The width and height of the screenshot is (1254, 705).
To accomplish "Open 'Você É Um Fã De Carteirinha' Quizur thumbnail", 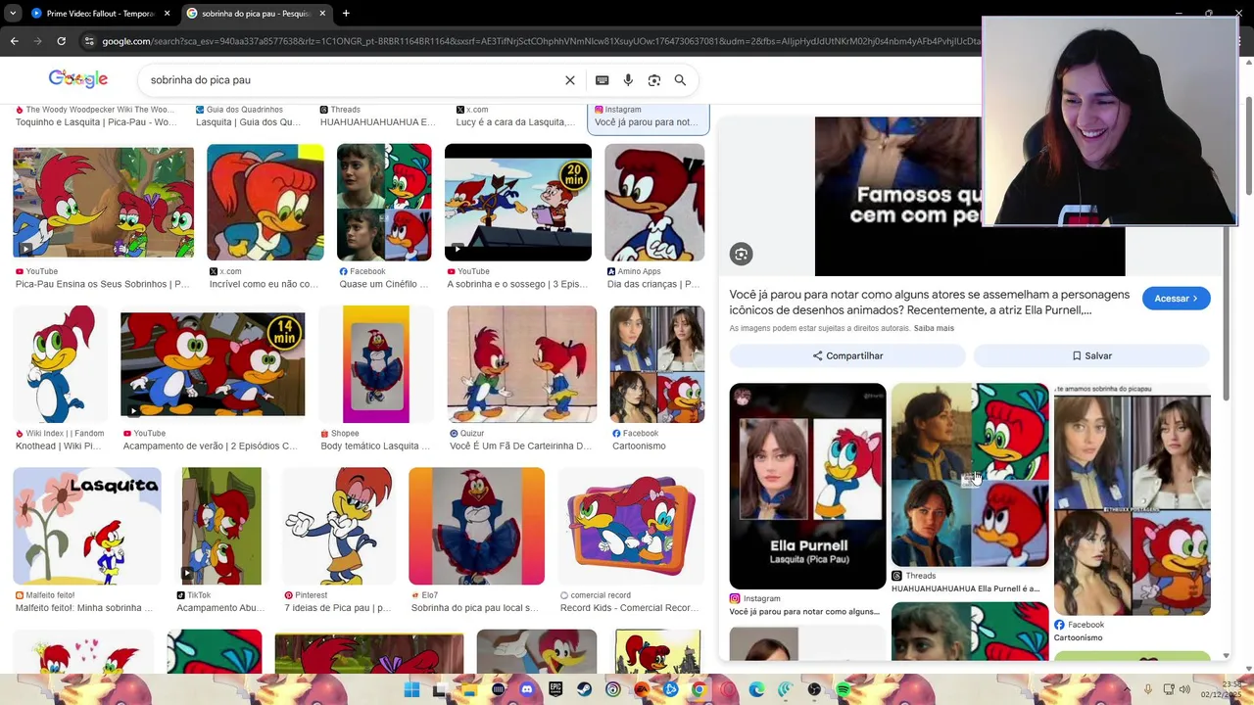I will pos(522,364).
